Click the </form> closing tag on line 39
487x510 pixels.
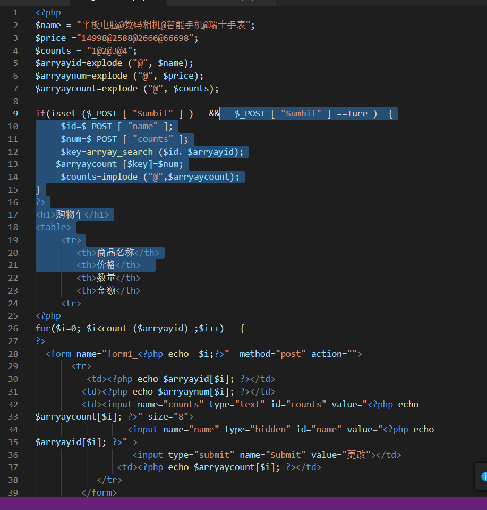point(99,492)
